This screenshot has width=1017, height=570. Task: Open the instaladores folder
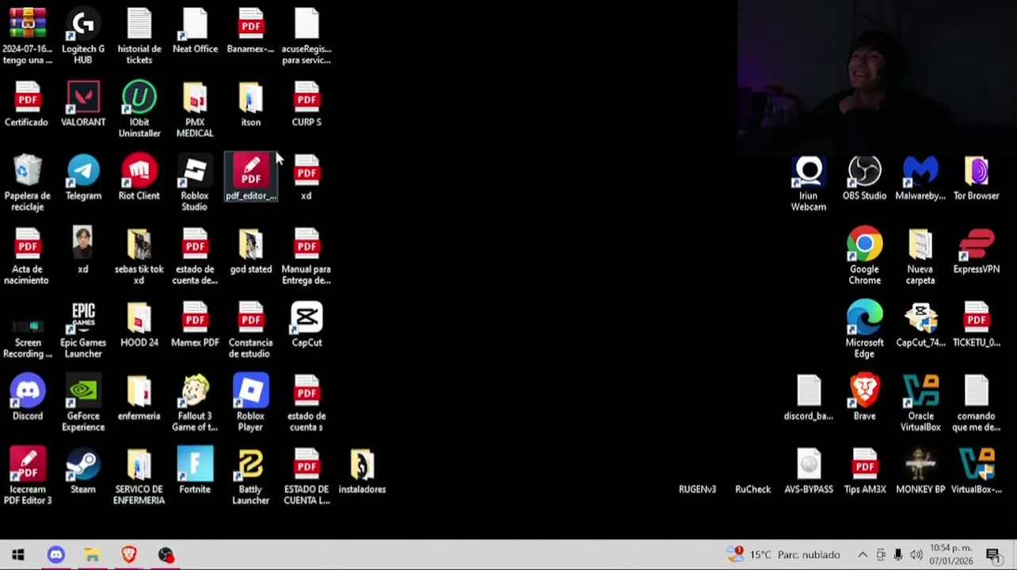(x=362, y=472)
